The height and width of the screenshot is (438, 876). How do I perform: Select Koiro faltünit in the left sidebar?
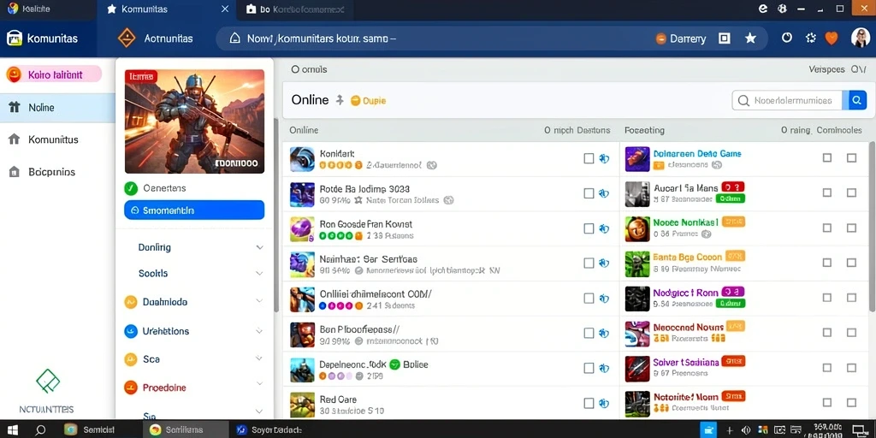click(x=54, y=74)
